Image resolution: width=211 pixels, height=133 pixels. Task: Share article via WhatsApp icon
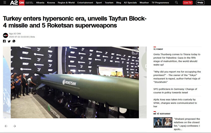click(14, 41)
